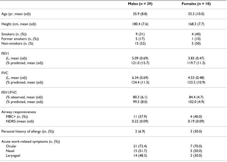Click the Males (n = 29) column header
The height and width of the screenshot is (162, 227).
point(140,4)
